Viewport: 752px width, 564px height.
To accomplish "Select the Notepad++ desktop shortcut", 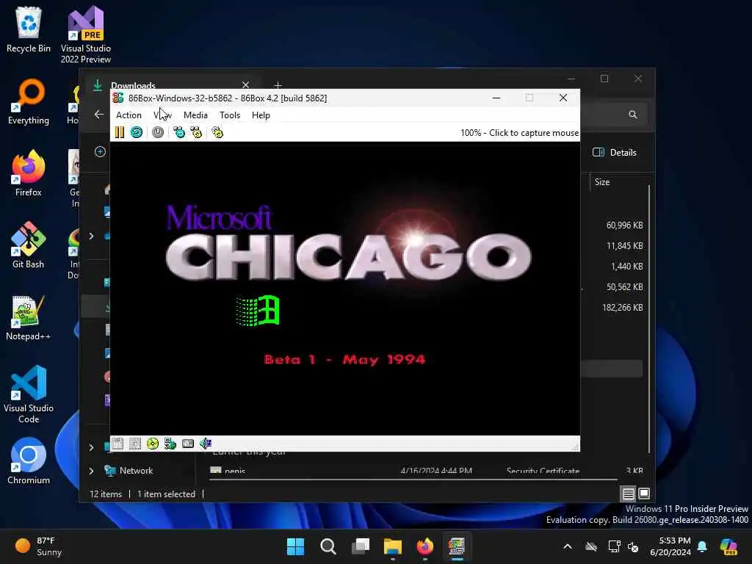I will coord(29,317).
